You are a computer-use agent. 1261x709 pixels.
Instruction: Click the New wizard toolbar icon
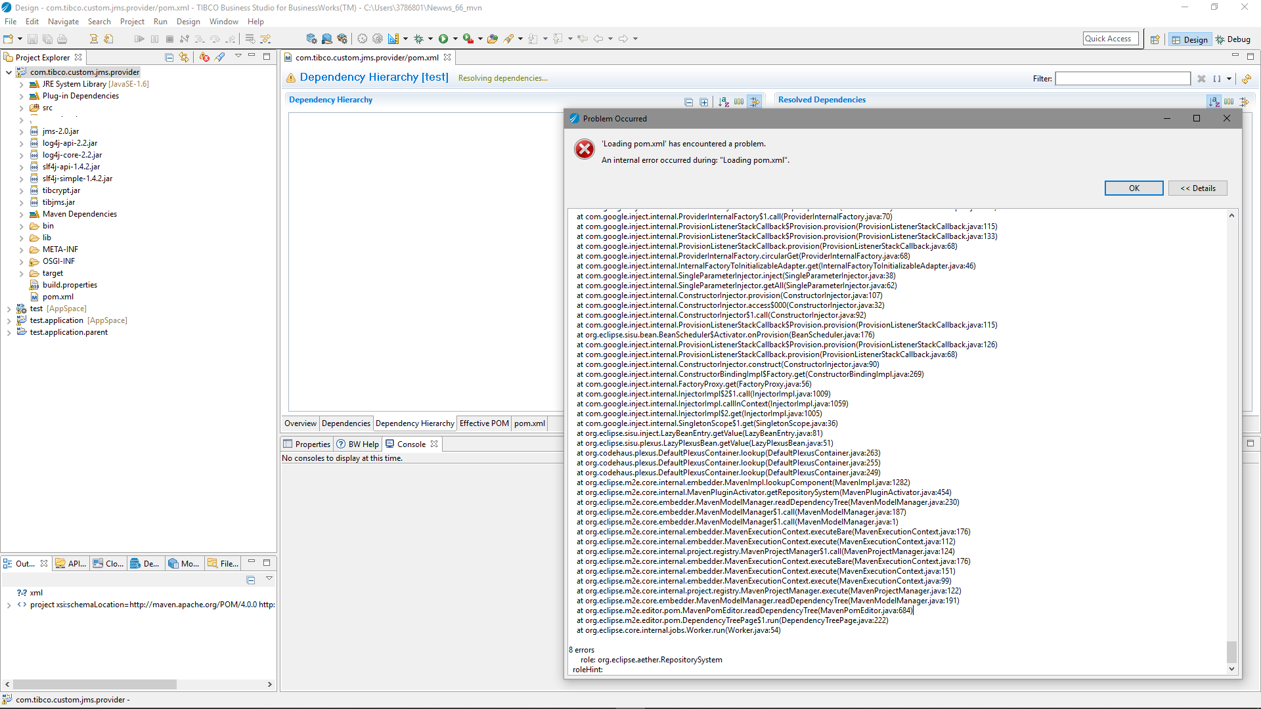(x=9, y=39)
